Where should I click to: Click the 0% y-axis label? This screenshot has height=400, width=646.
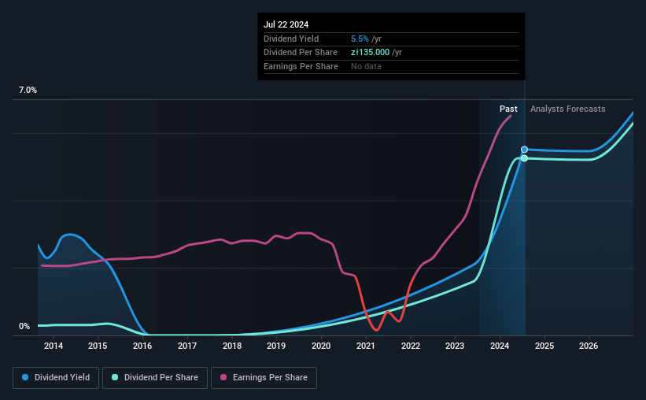coord(24,326)
